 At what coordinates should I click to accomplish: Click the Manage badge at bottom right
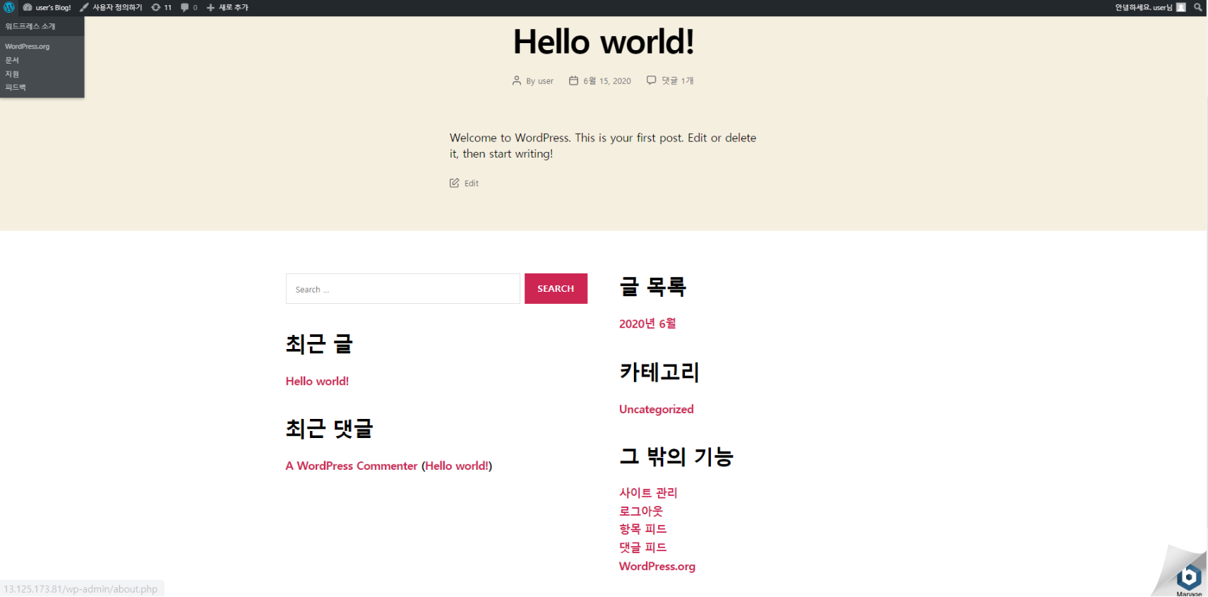point(1189,579)
